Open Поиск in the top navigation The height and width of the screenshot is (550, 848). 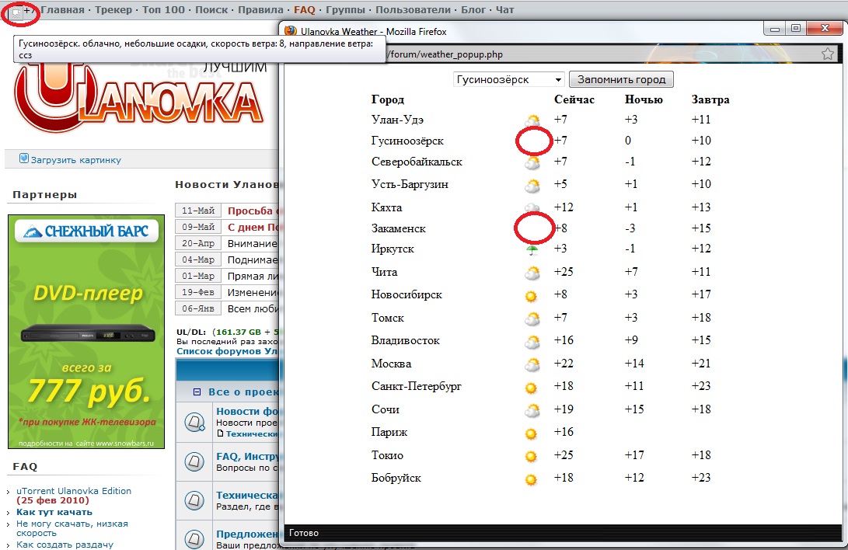click(211, 10)
